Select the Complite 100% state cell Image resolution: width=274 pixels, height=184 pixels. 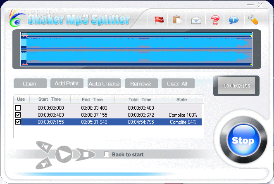coord(183,115)
